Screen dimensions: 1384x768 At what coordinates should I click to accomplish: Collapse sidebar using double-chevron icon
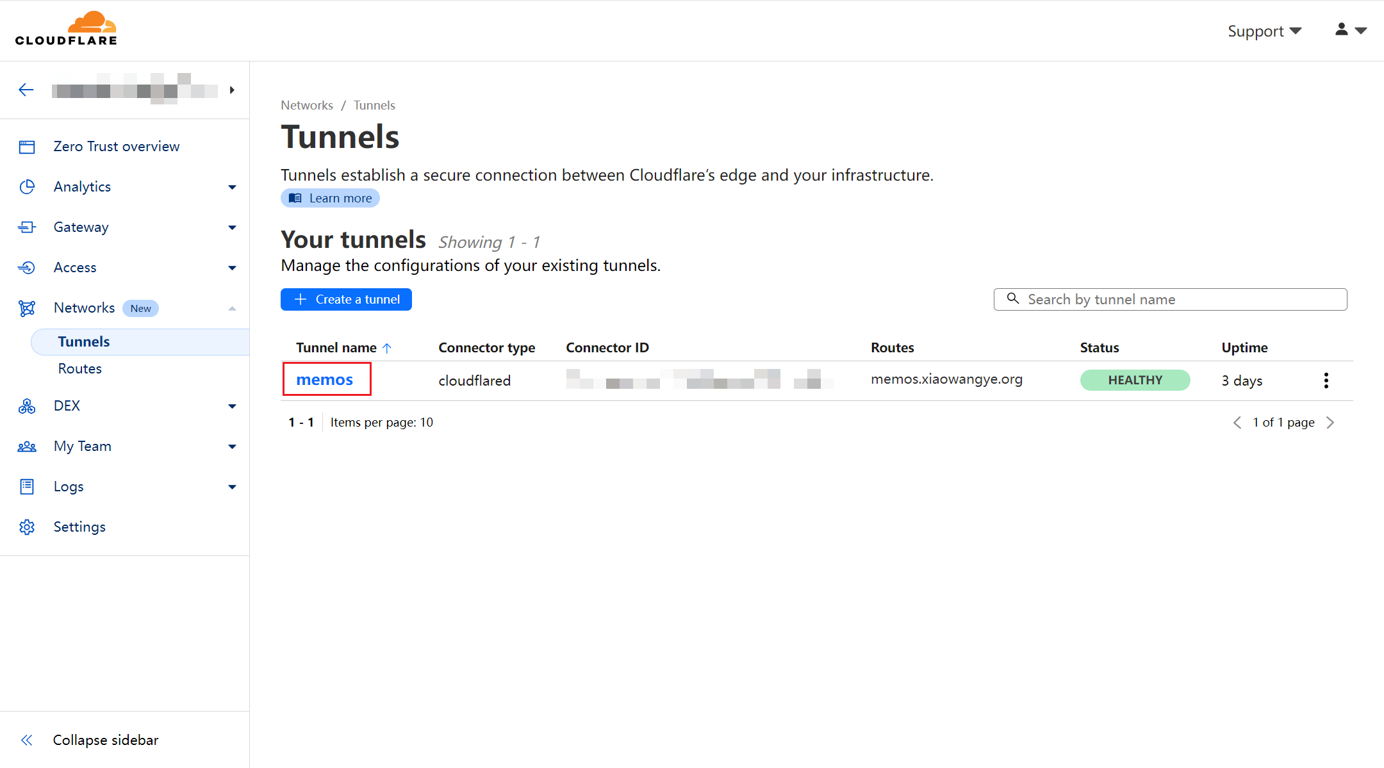[27, 740]
